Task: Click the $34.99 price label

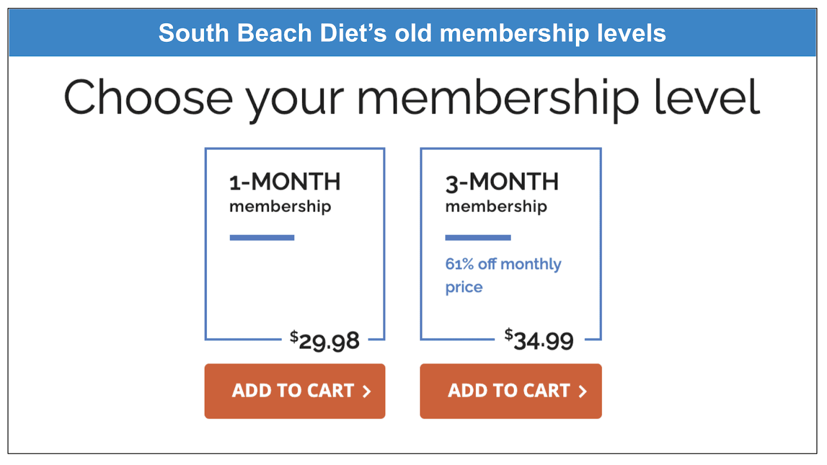Action: 539,340
